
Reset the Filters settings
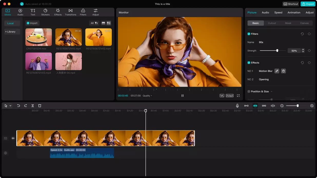pos(302,34)
